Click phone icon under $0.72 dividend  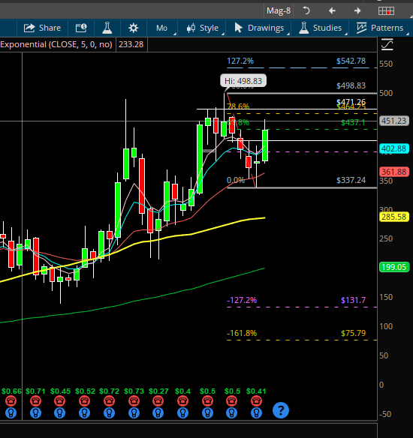click(110, 401)
